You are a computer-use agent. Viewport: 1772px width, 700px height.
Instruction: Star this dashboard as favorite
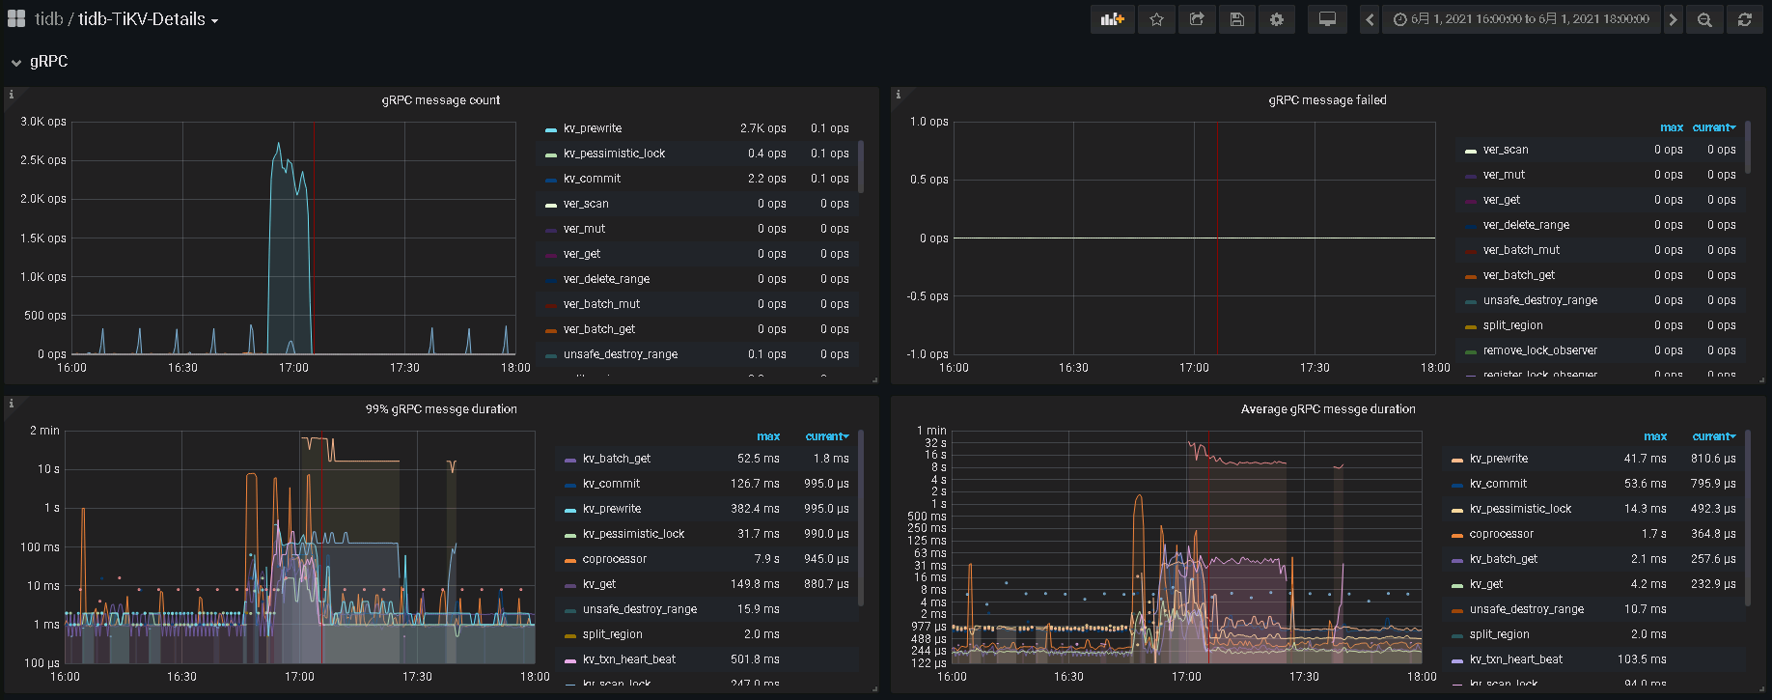point(1156,19)
